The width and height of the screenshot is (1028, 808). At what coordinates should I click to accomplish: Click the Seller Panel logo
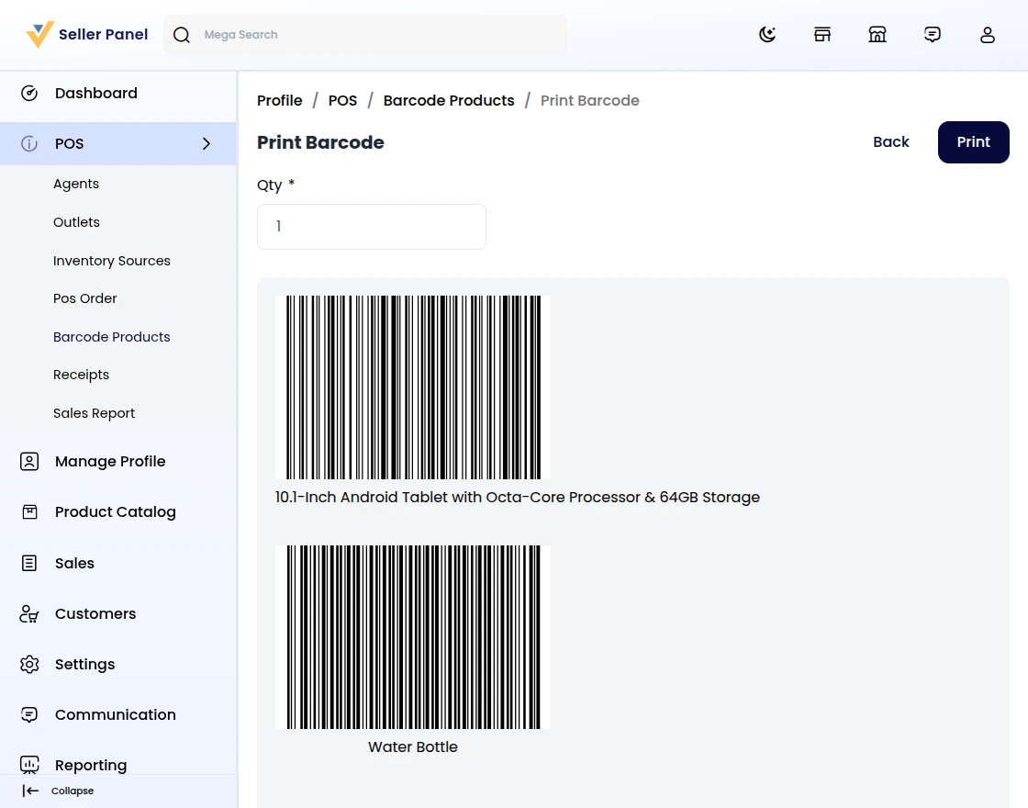(86, 35)
